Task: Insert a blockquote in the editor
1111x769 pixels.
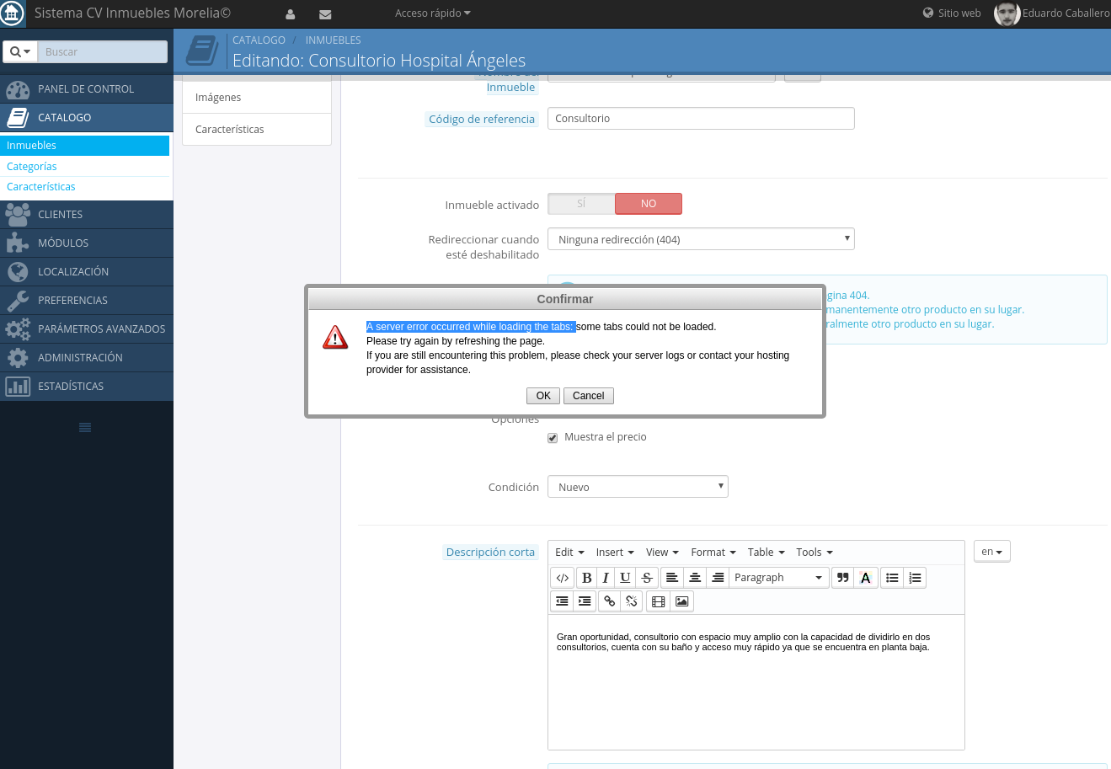Action: pyautogui.click(x=842, y=578)
